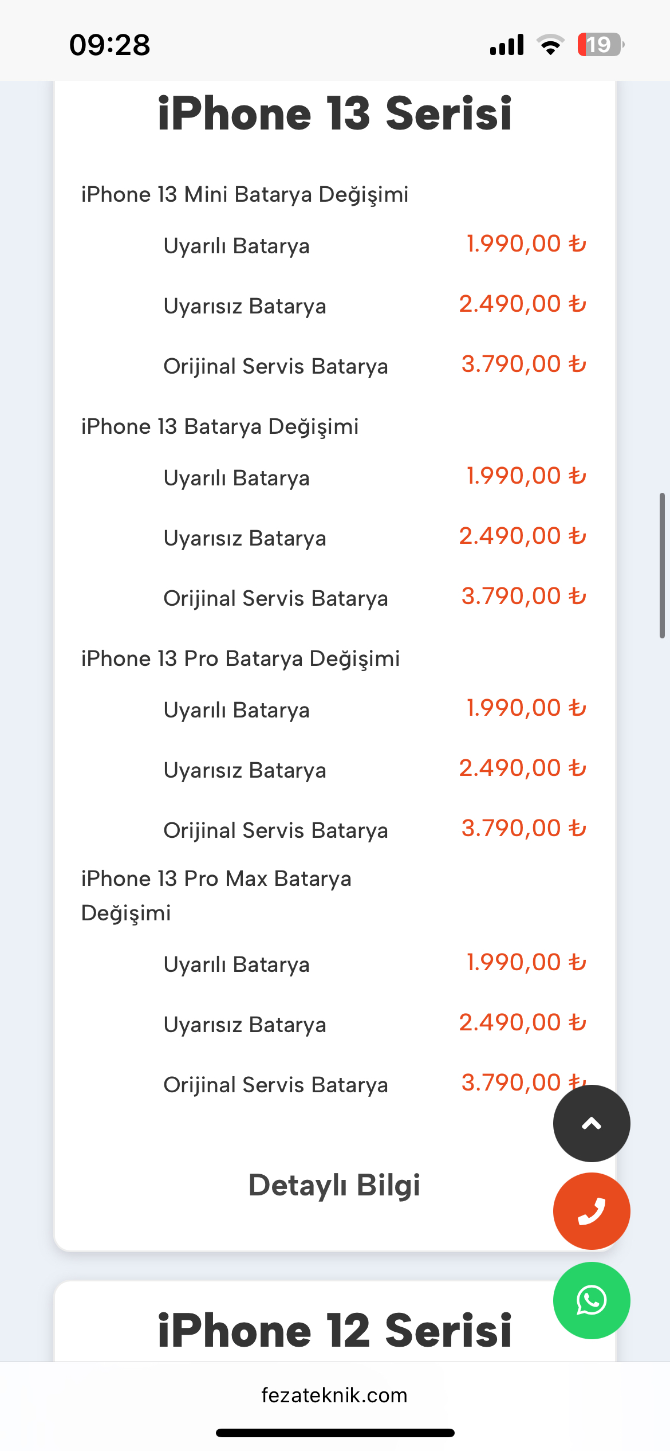Tap the Wi-Fi icon in status bar

[550, 45]
